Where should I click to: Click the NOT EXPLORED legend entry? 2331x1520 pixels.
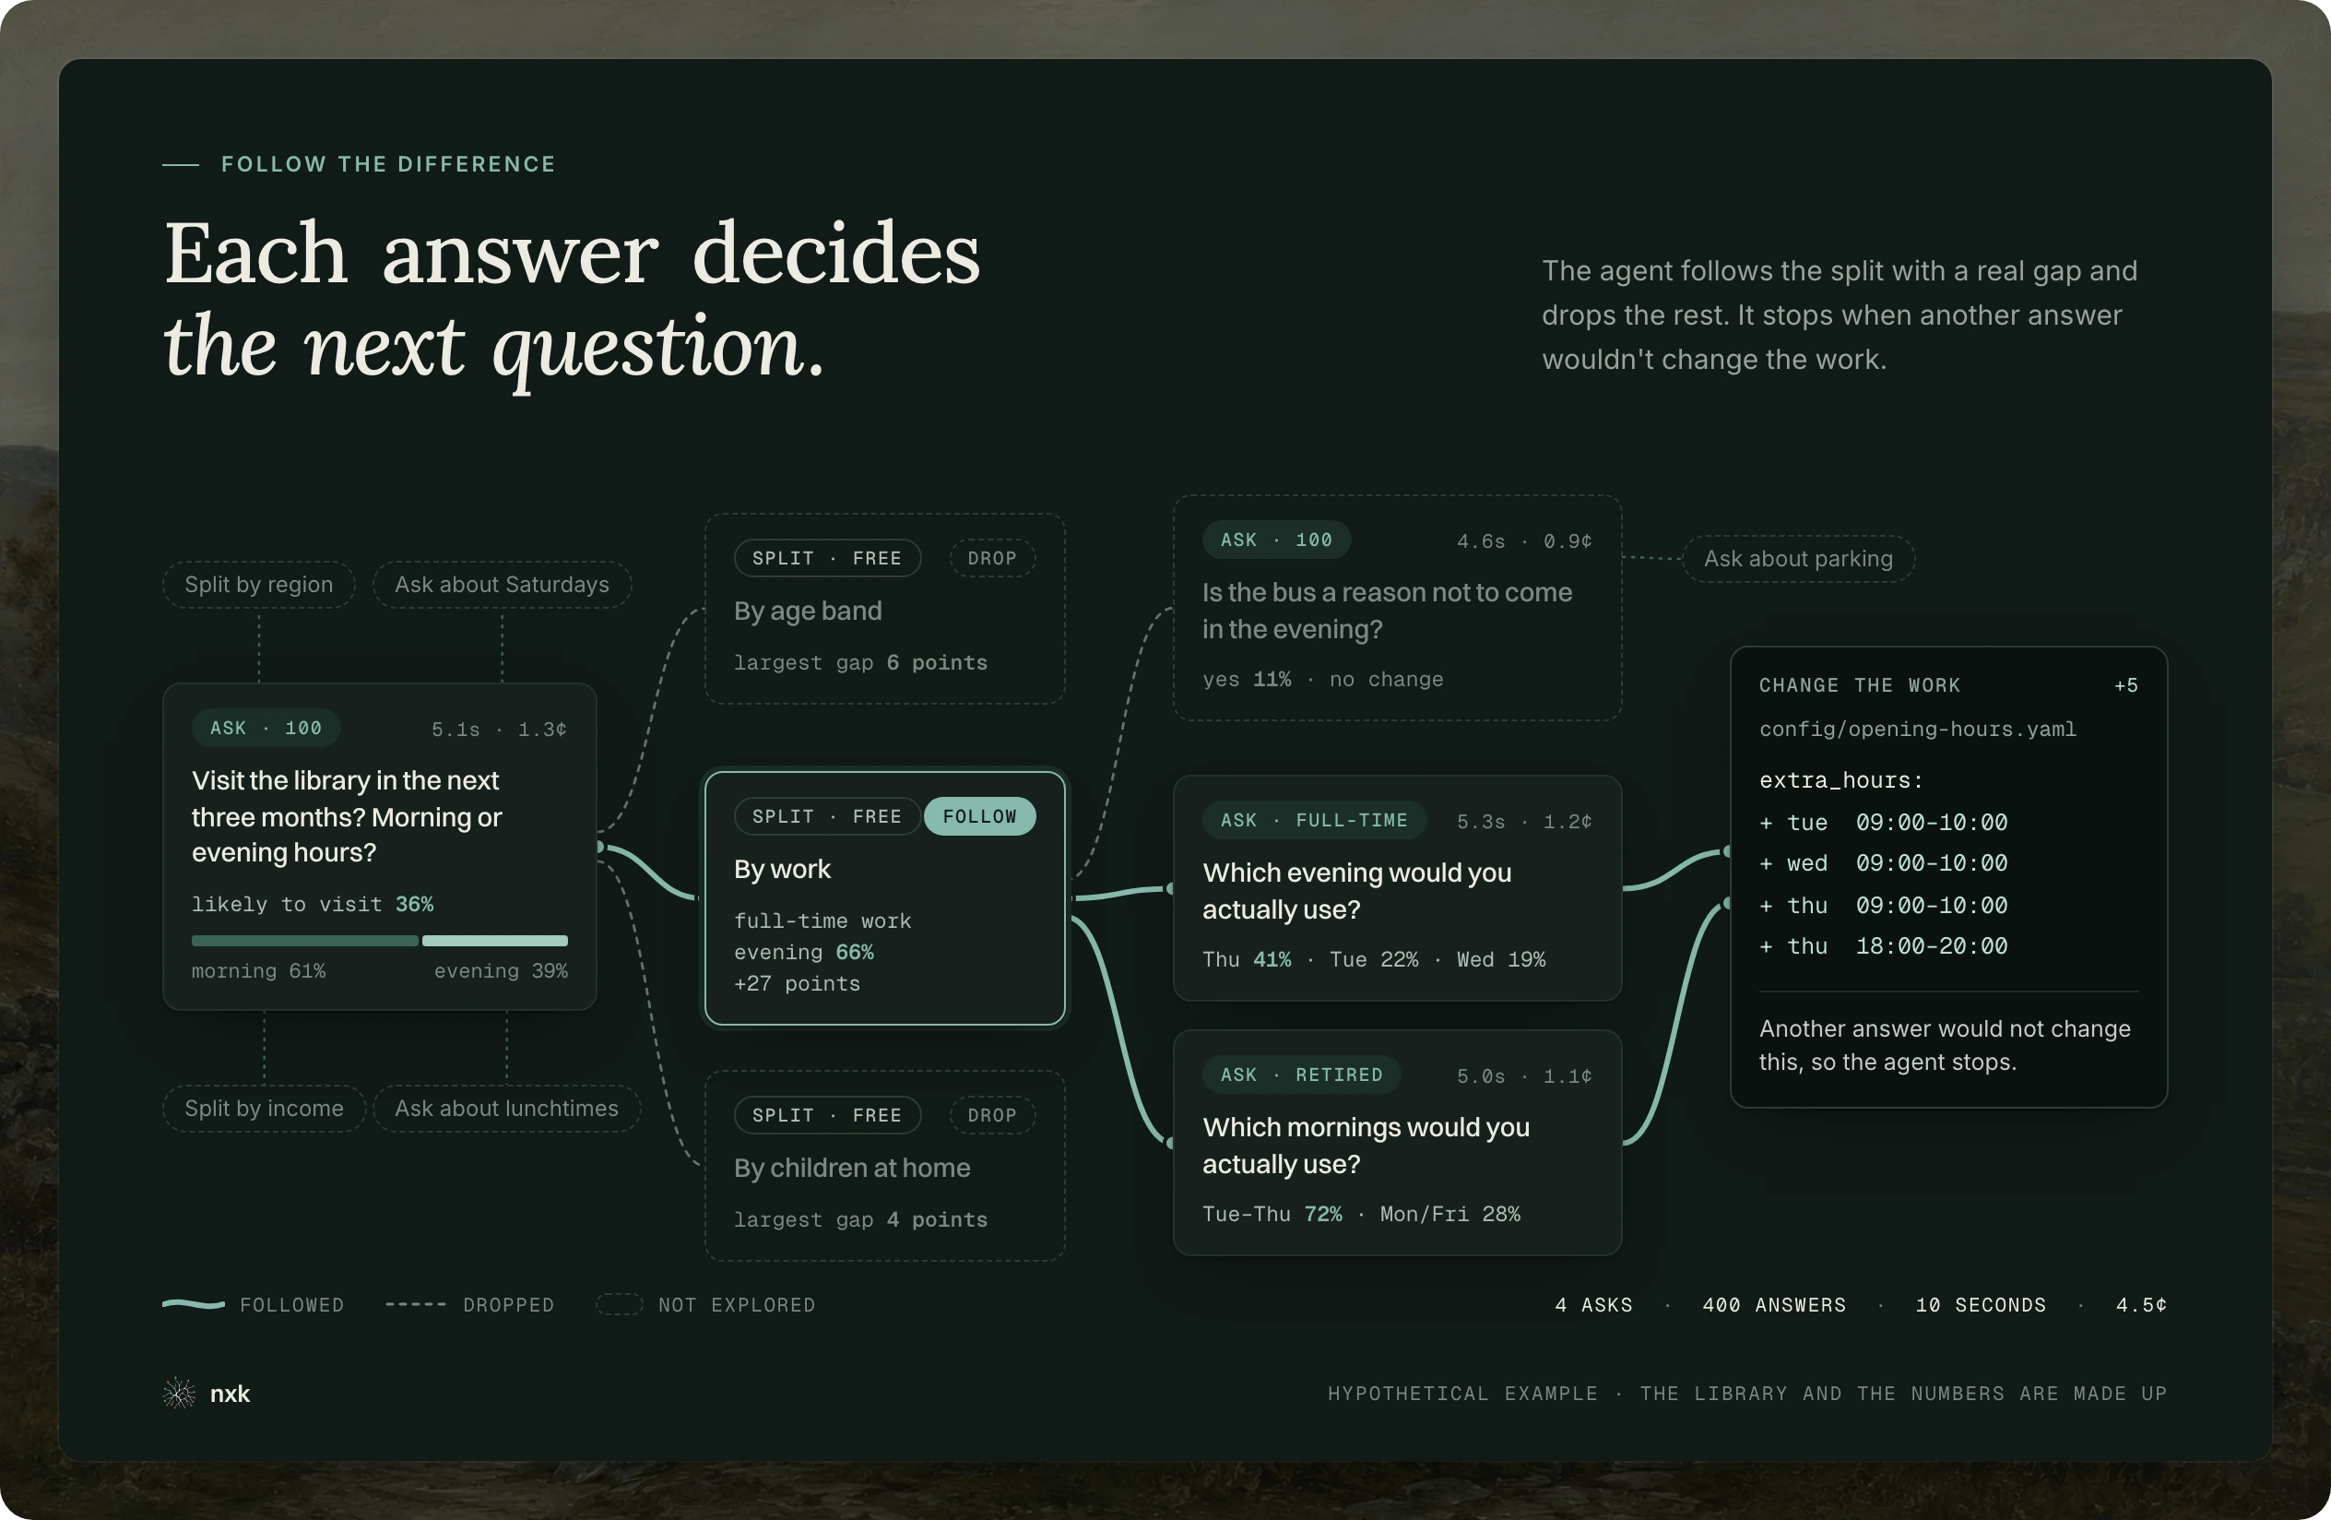coord(706,1304)
